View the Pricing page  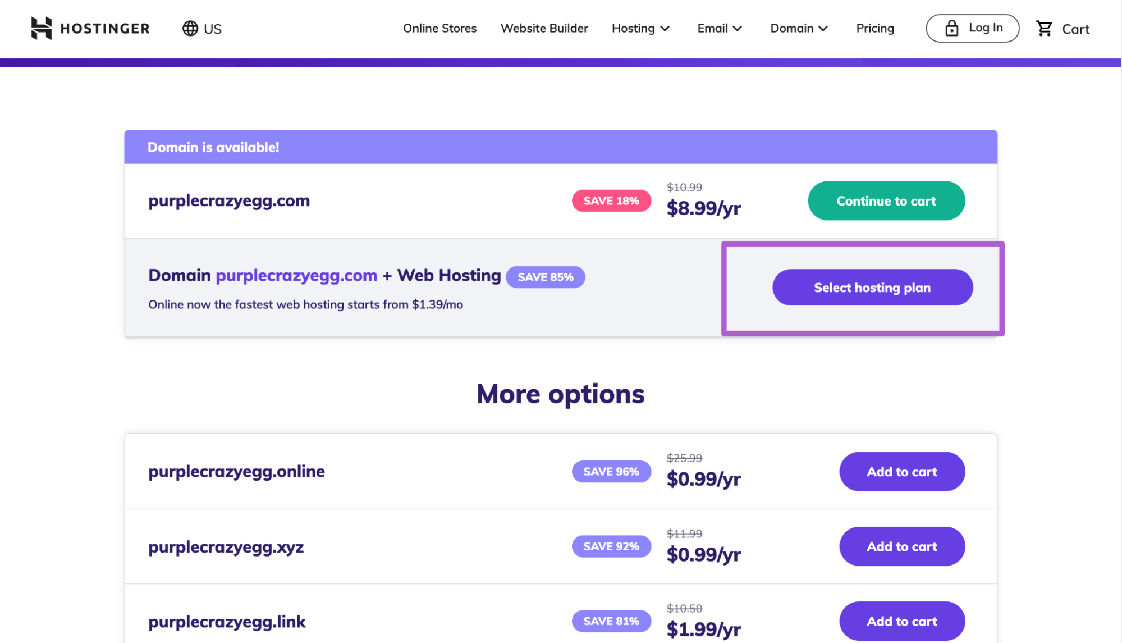pyautogui.click(x=874, y=28)
